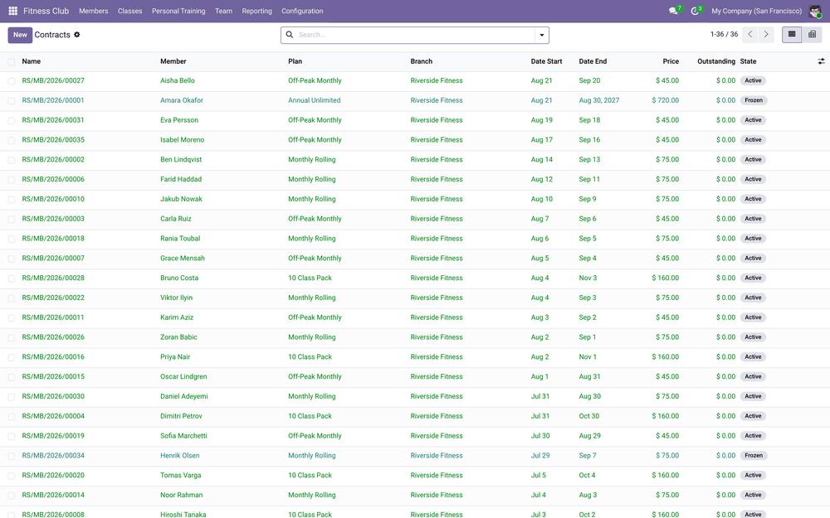Click member name Zoran Babic
830x518 pixels.
click(x=178, y=337)
